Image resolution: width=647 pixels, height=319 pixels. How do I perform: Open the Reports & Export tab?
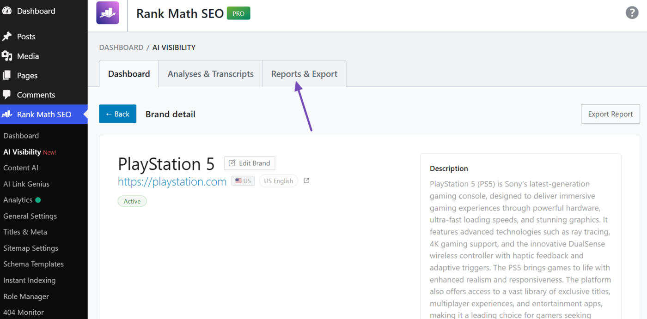(304, 74)
